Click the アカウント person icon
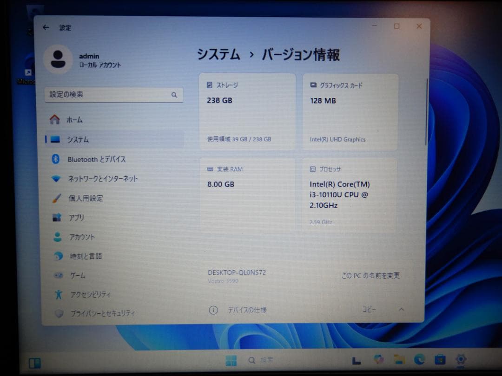This screenshot has height=376, width=502. pyautogui.click(x=58, y=237)
